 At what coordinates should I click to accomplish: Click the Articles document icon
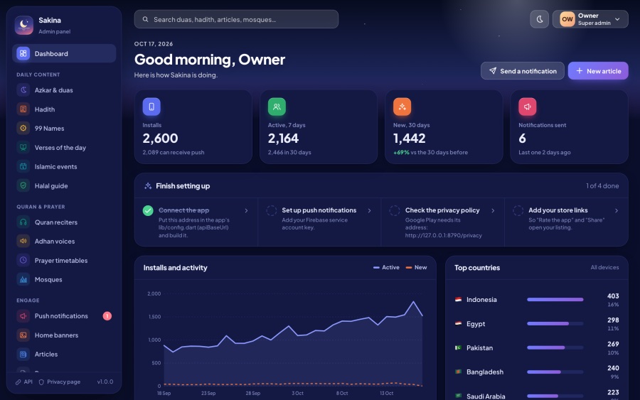[23, 354]
